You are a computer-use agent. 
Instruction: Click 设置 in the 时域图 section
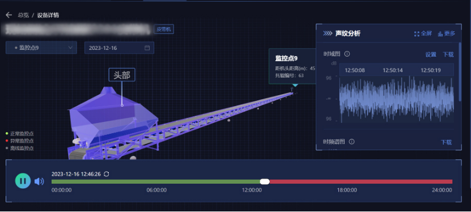point(431,54)
